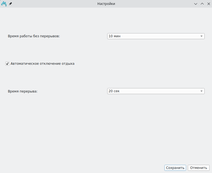Click the arrow icon of the 10 мин combo box

coord(201,36)
